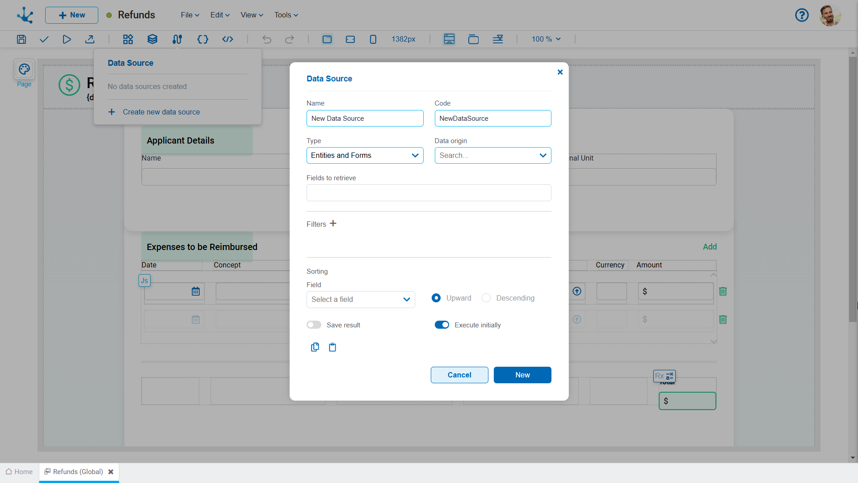This screenshot has height=483, width=858.
Task: Enable the Save result toggle
Action: click(x=314, y=325)
